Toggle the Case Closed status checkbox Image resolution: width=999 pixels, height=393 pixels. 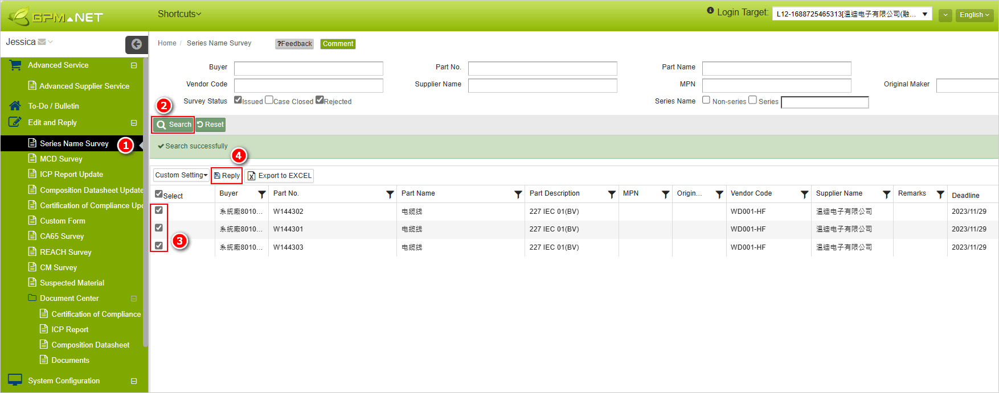(269, 100)
